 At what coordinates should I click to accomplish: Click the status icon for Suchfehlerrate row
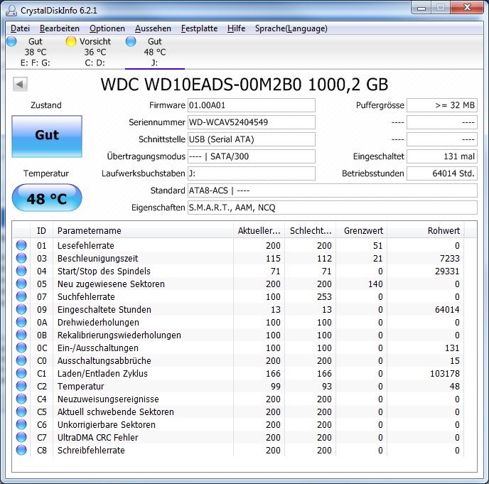tap(21, 296)
